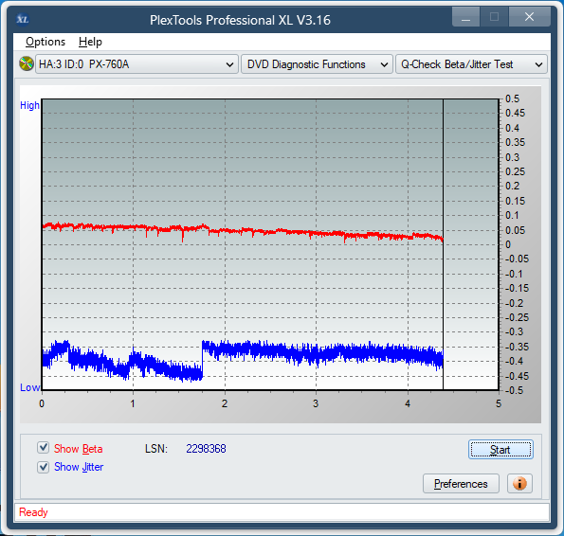The height and width of the screenshot is (536, 564).
Task: Open the DVD Diagnostic Functions dropdown
Action: pos(317,64)
